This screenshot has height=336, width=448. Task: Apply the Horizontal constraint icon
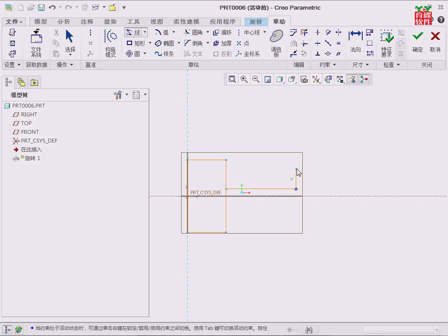tap(318, 43)
